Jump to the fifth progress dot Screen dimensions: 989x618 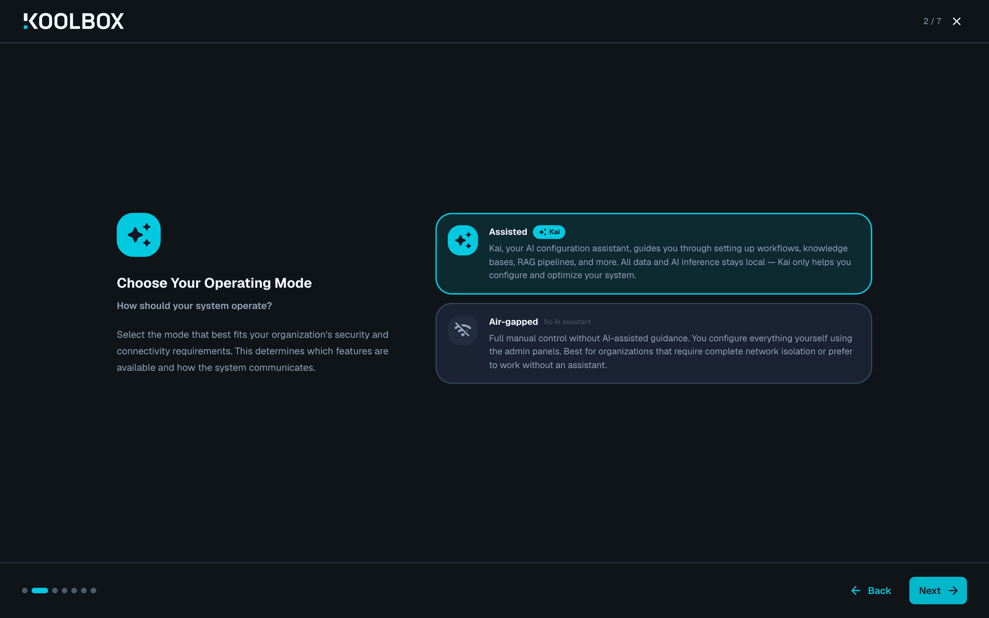click(x=74, y=590)
